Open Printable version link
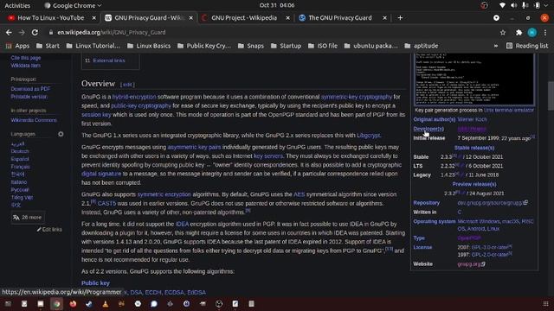This screenshot has width=554, height=311. tap(29, 97)
